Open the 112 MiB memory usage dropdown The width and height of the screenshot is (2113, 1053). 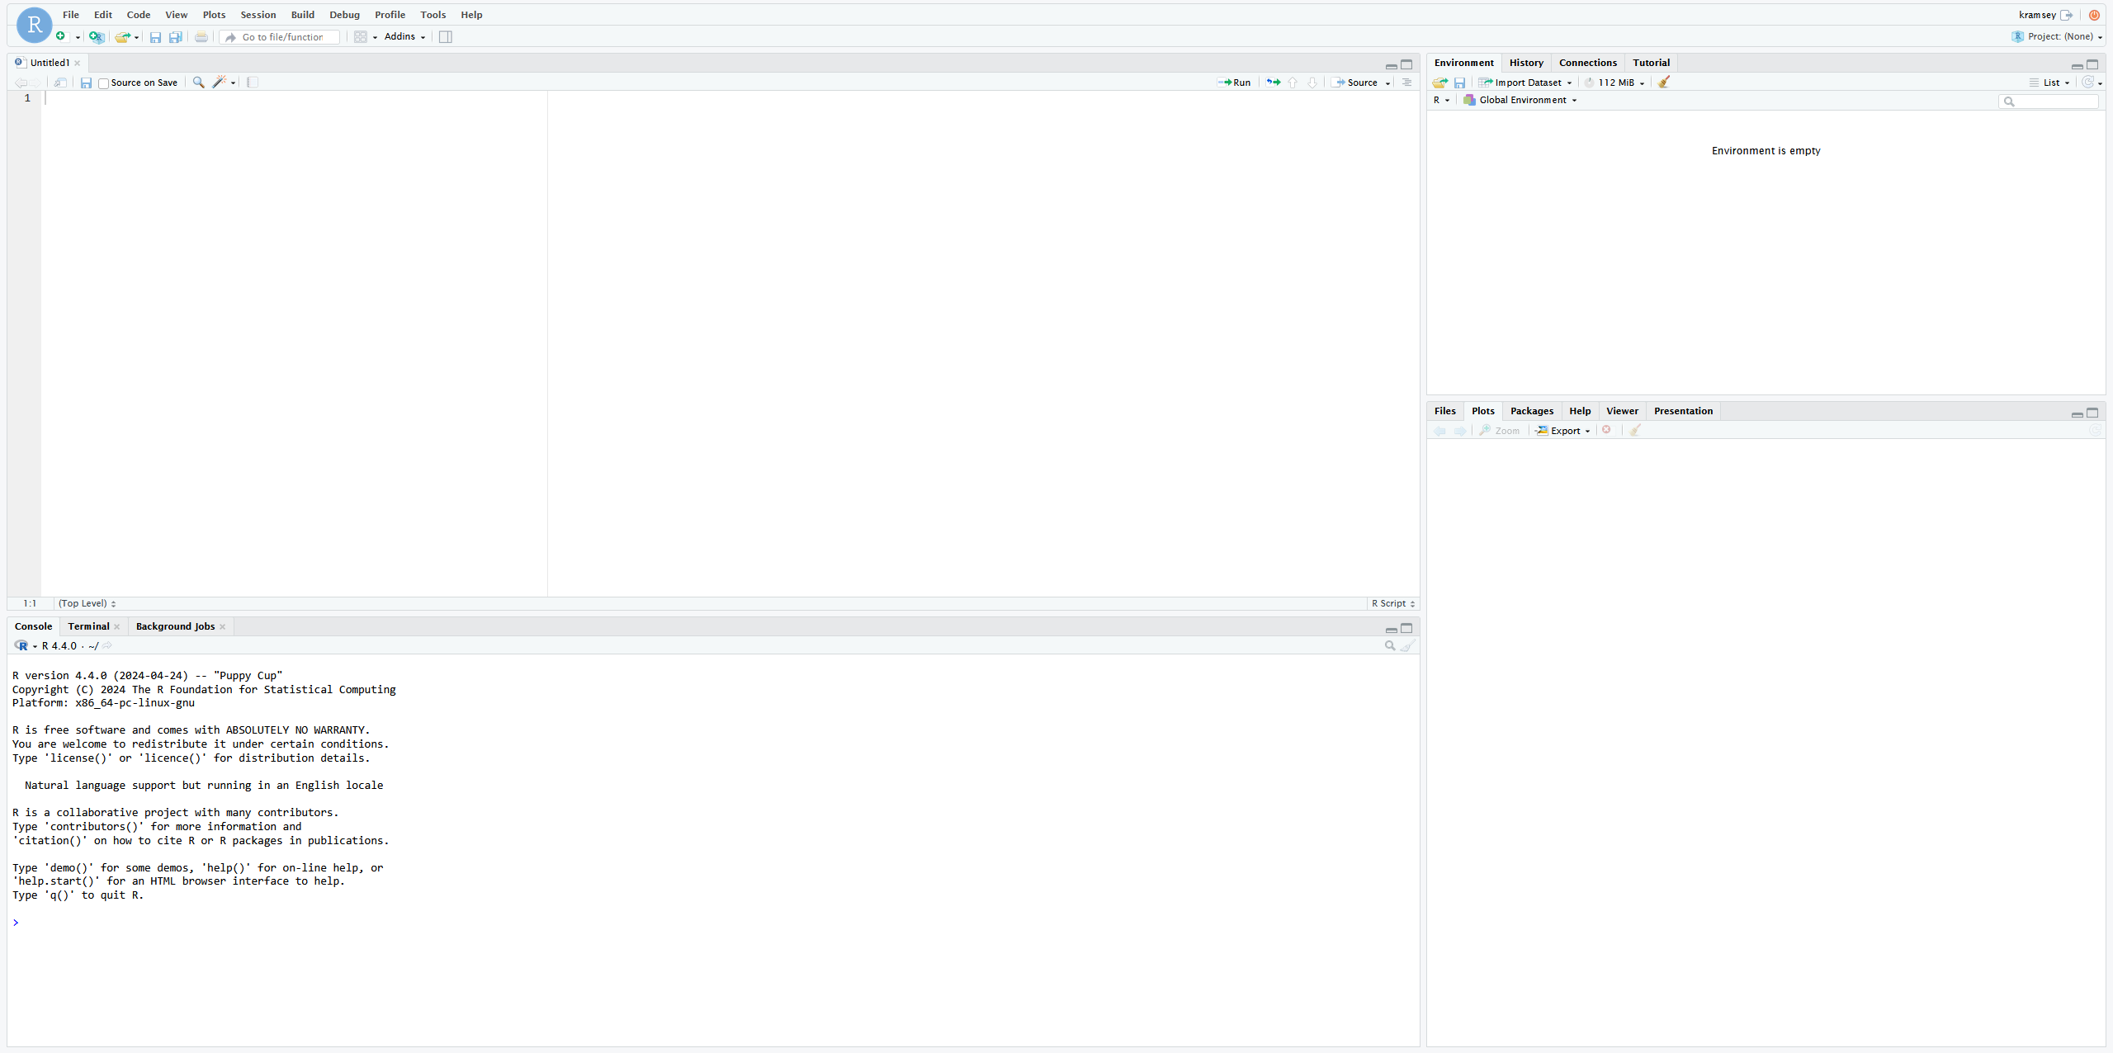[1614, 83]
